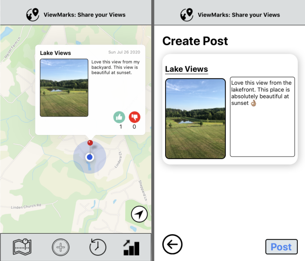Tap Maisel Farm Ln label on map
The width and height of the screenshot is (305, 261).
(12, 48)
